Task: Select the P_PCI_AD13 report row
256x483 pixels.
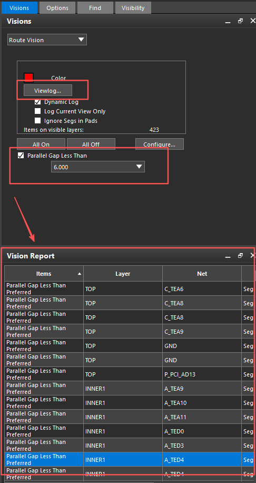Action: click(129, 374)
